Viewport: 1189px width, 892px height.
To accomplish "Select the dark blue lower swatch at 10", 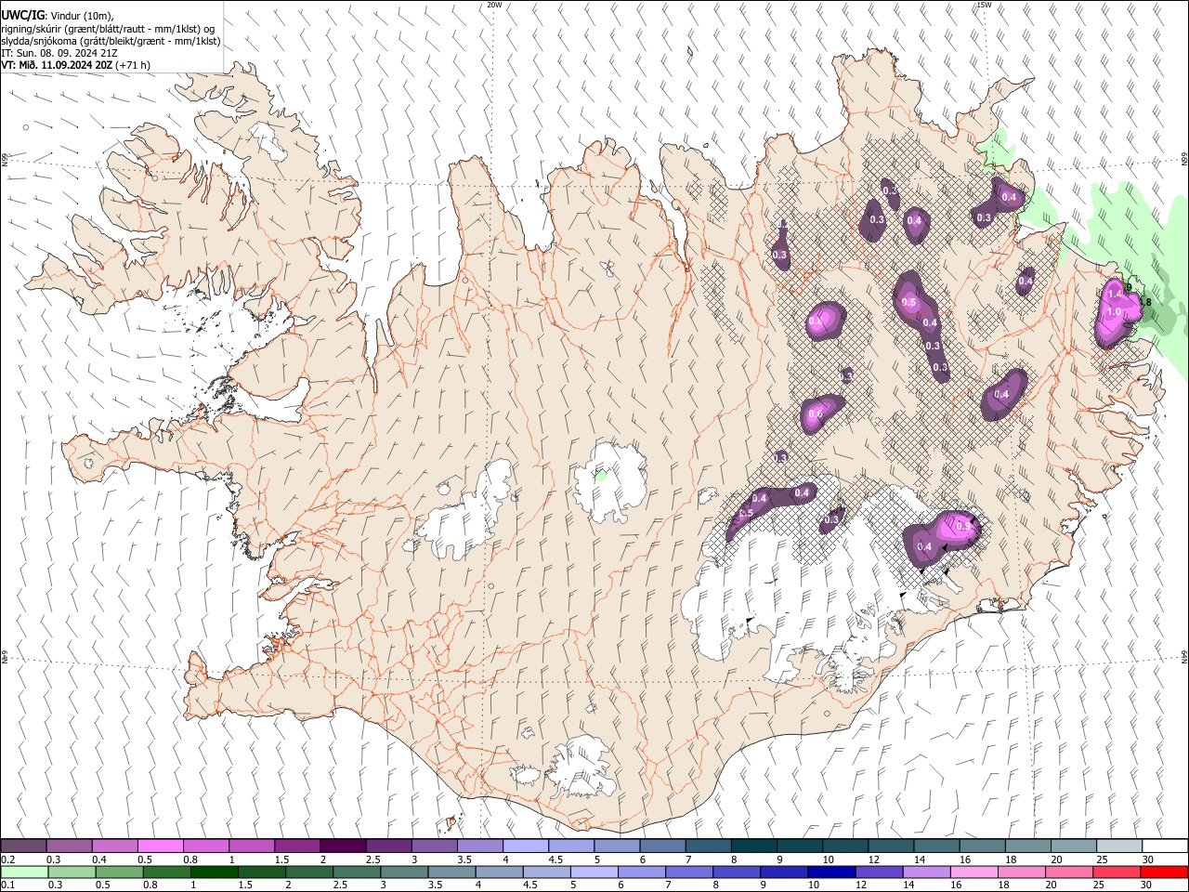I will pos(831,872).
